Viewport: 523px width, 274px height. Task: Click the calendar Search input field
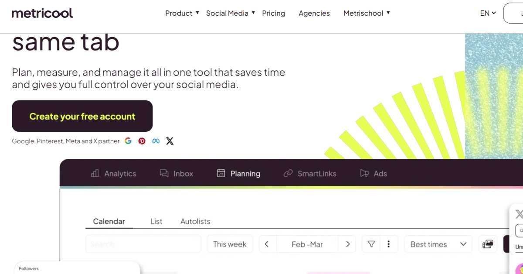click(143, 244)
